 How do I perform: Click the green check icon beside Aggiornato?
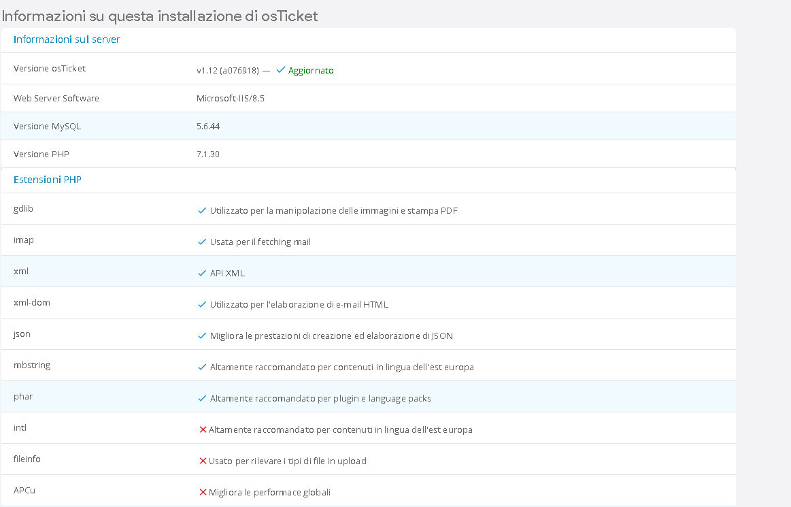(x=281, y=69)
